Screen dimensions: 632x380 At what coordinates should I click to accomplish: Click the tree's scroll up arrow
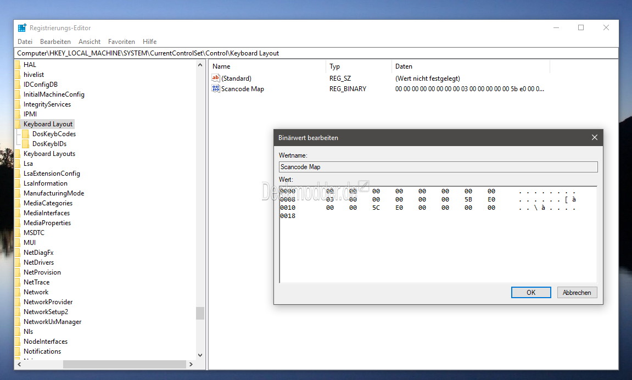(x=200, y=65)
